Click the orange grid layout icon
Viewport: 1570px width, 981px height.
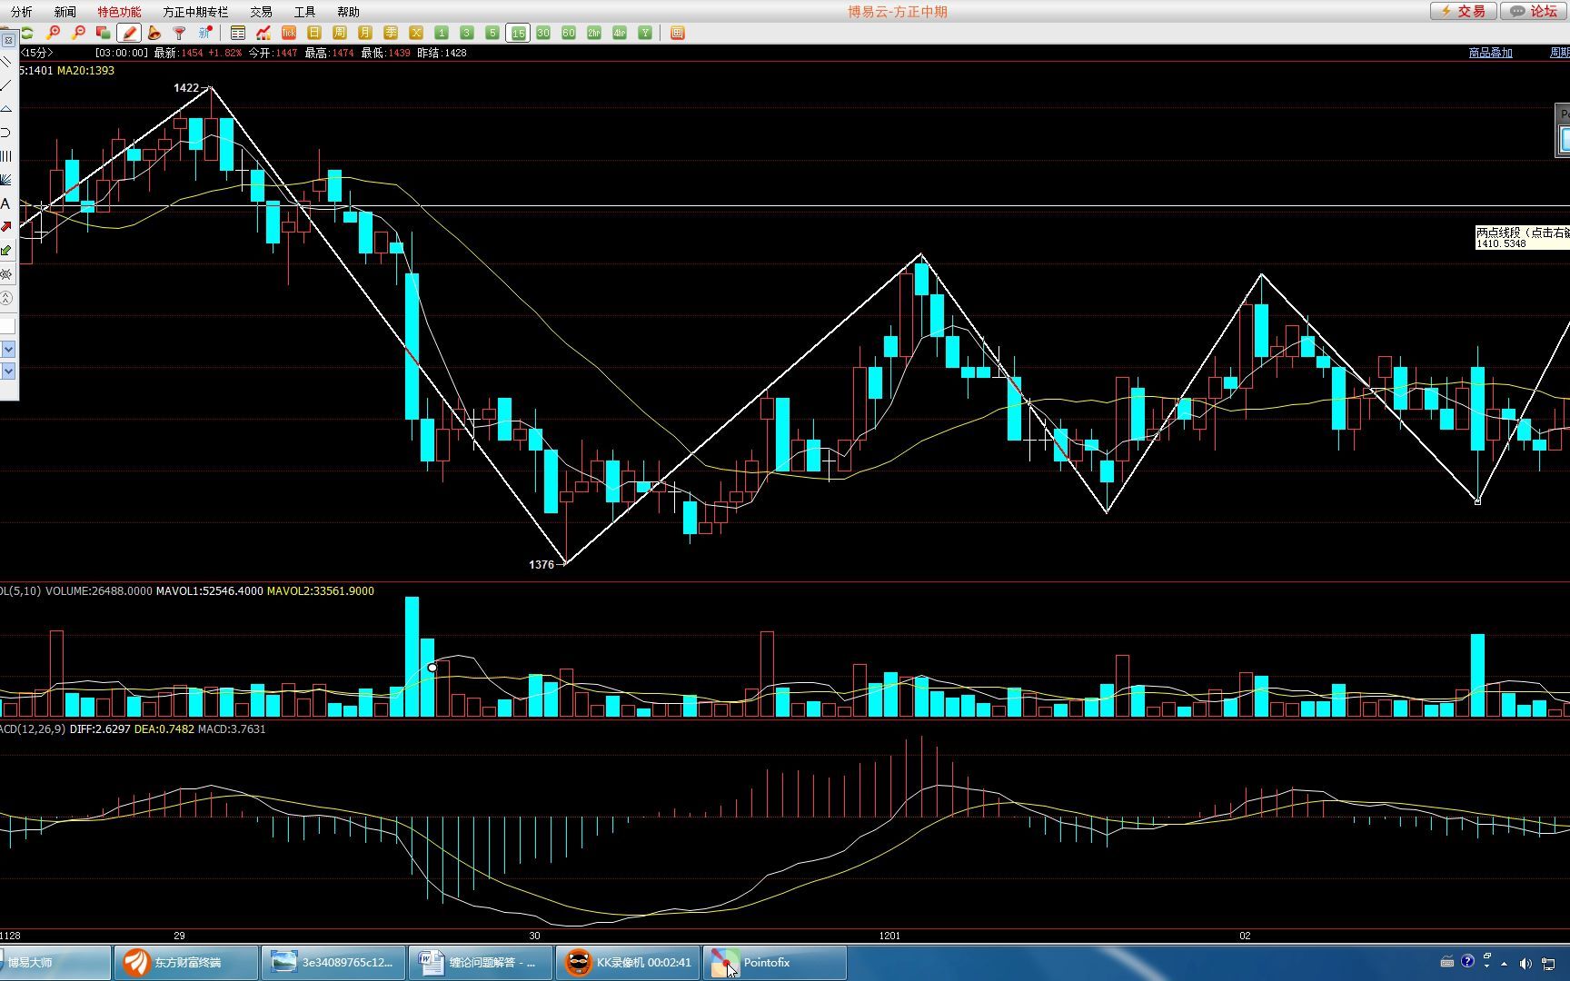tap(678, 33)
